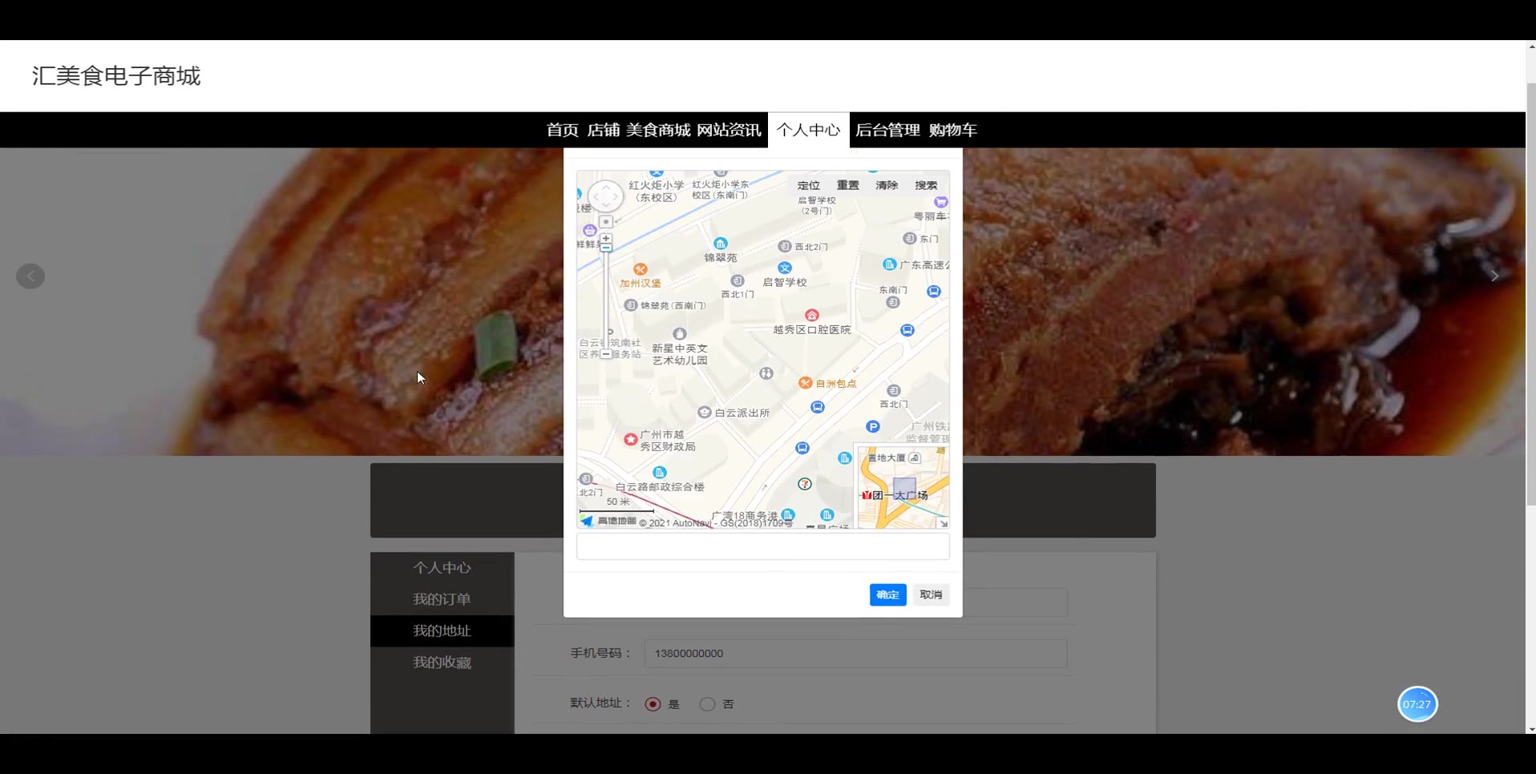1536x774 pixels.
Task: Confirm location with 确定 button
Action: click(887, 595)
